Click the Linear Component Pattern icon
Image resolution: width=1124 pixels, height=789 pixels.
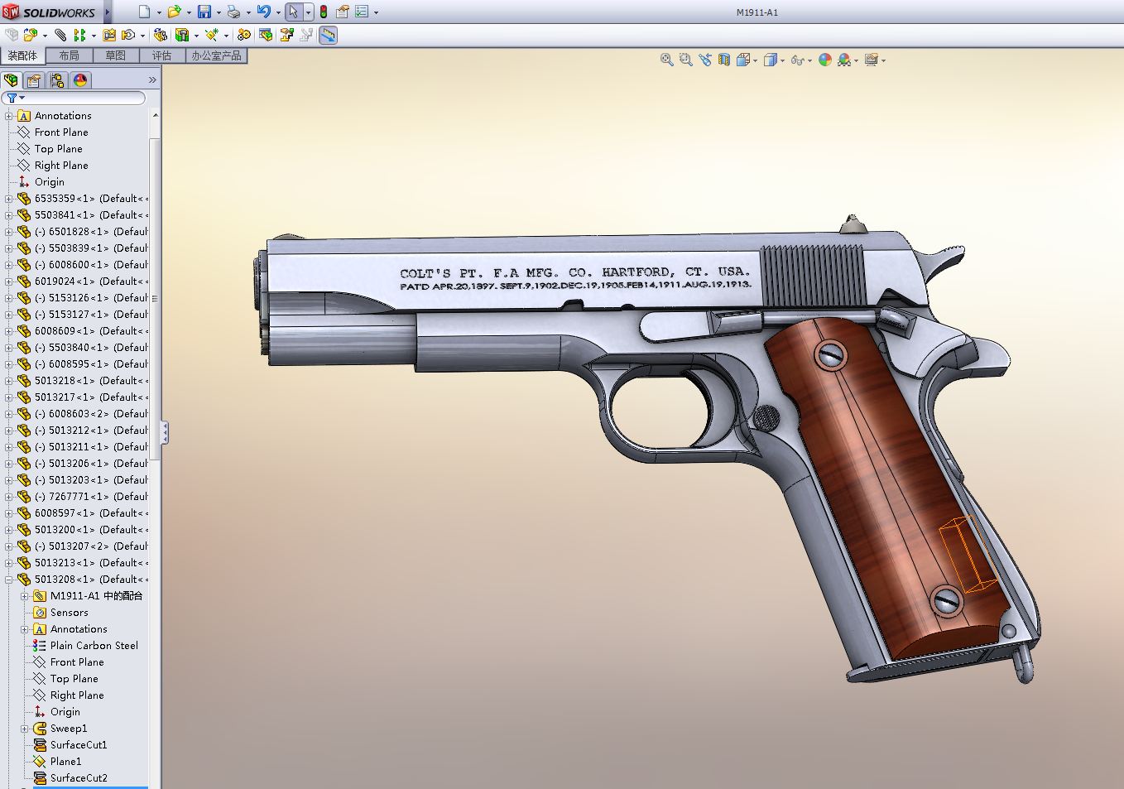tap(79, 35)
